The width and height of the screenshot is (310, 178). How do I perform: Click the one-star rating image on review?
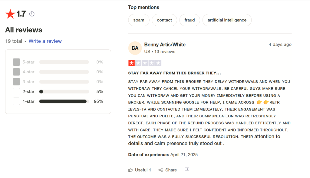point(145,63)
